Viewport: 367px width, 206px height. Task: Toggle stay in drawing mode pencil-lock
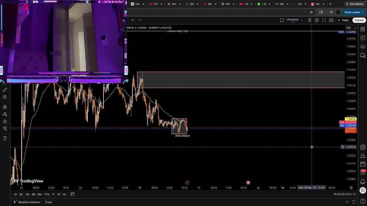point(5,114)
